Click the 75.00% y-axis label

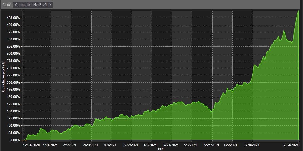(14, 118)
